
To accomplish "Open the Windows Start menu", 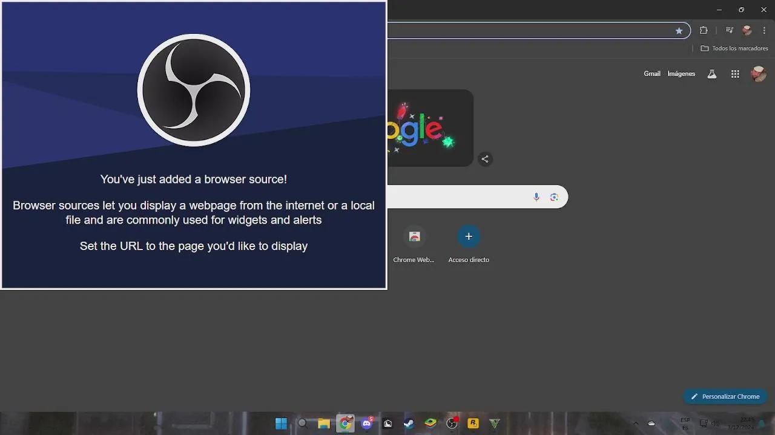I will [x=281, y=424].
